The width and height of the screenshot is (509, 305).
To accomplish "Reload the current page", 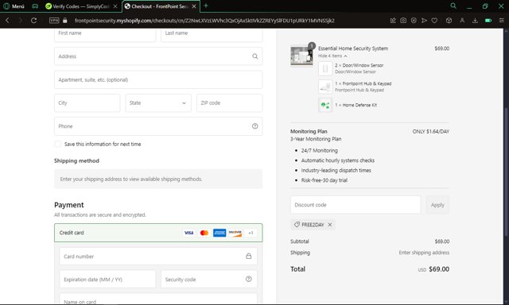I will pyautogui.click(x=33, y=21).
